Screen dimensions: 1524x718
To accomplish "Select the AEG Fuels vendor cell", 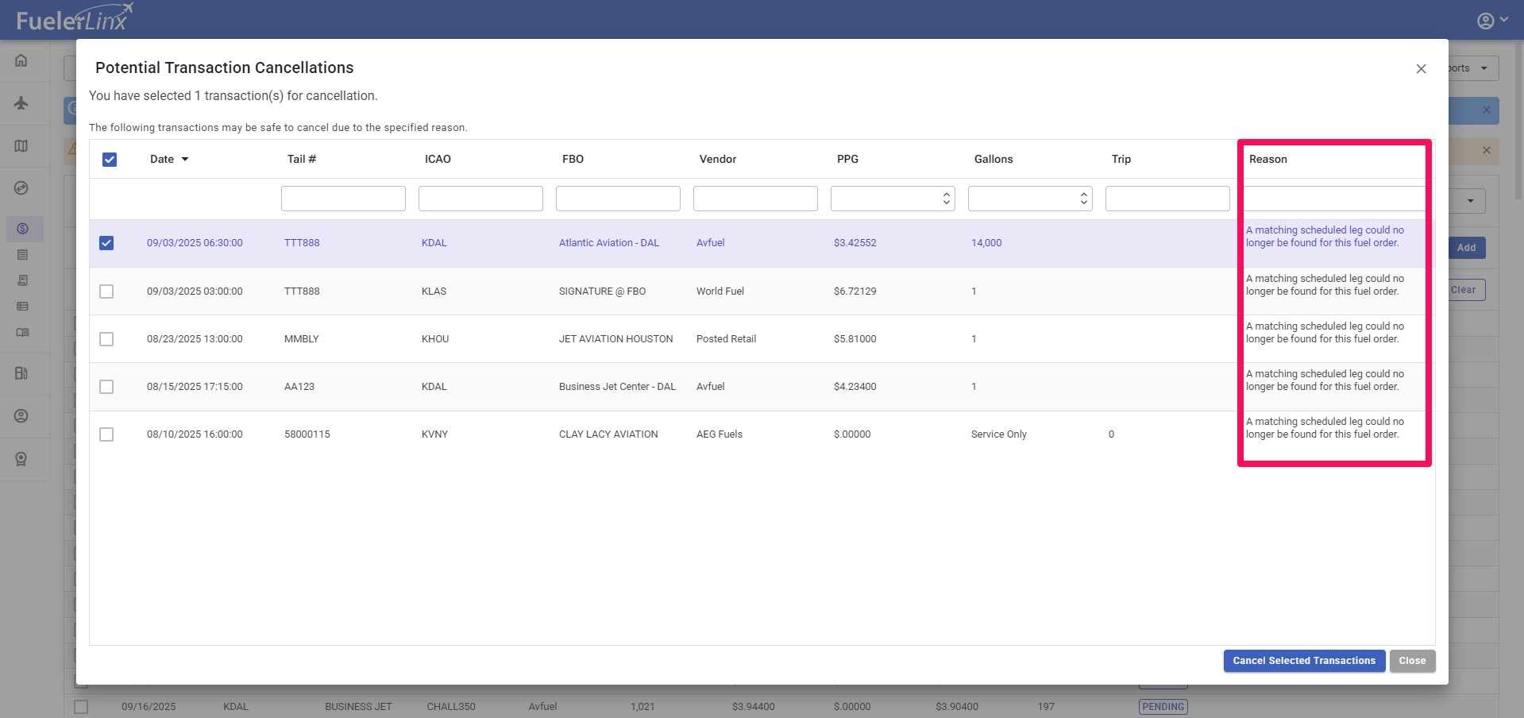I will click(x=720, y=434).
